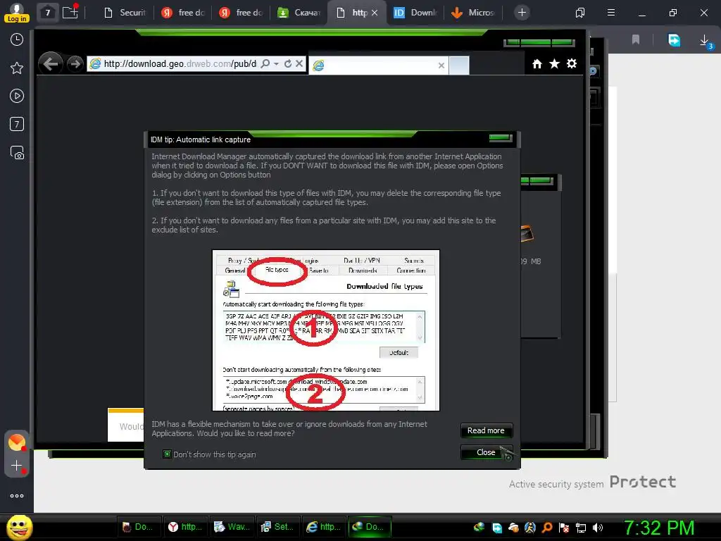Click the IE address bar URL field
721x541 pixels.
click(180, 64)
